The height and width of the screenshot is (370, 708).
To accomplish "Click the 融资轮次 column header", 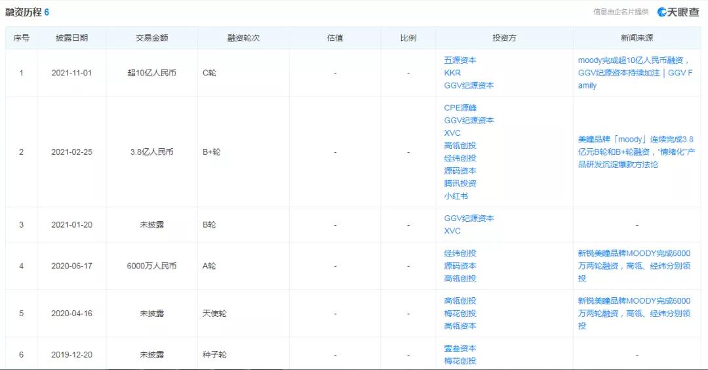I will click(243, 38).
